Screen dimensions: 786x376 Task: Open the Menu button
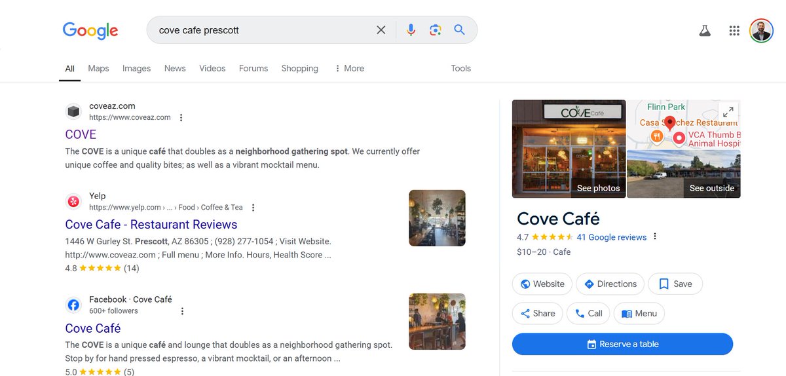click(x=639, y=313)
